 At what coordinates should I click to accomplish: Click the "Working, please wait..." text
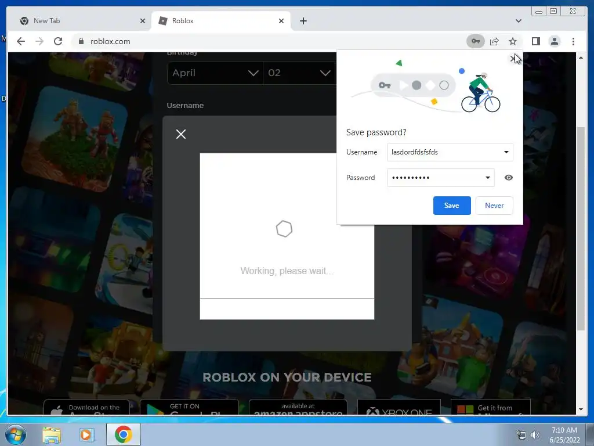pyautogui.click(x=287, y=271)
